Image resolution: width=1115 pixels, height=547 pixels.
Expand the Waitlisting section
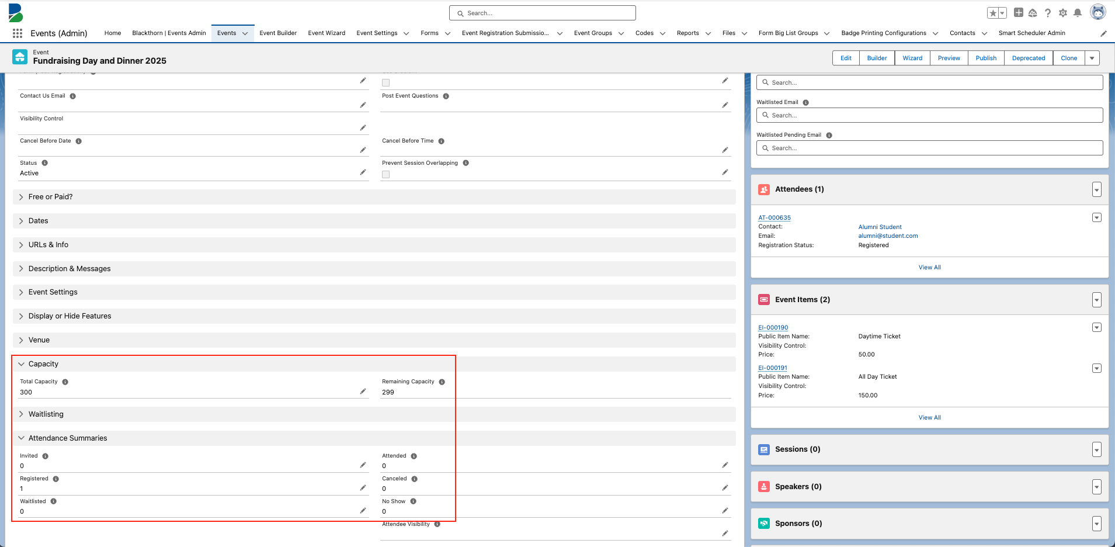tap(374, 414)
